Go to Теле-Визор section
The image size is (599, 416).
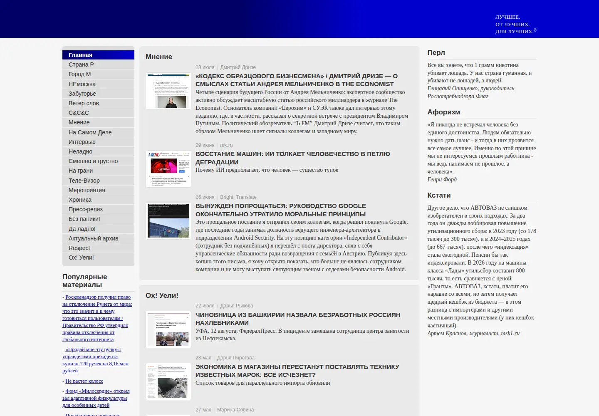click(98, 181)
